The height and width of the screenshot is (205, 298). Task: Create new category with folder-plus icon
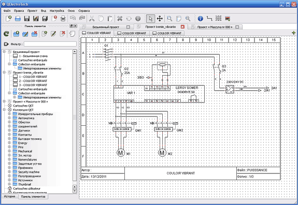16,34
